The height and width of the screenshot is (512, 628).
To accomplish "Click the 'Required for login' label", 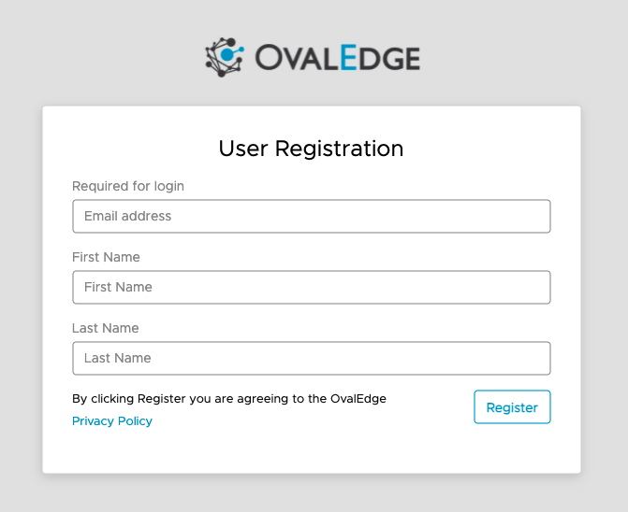I will pyautogui.click(x=128, y=186).
